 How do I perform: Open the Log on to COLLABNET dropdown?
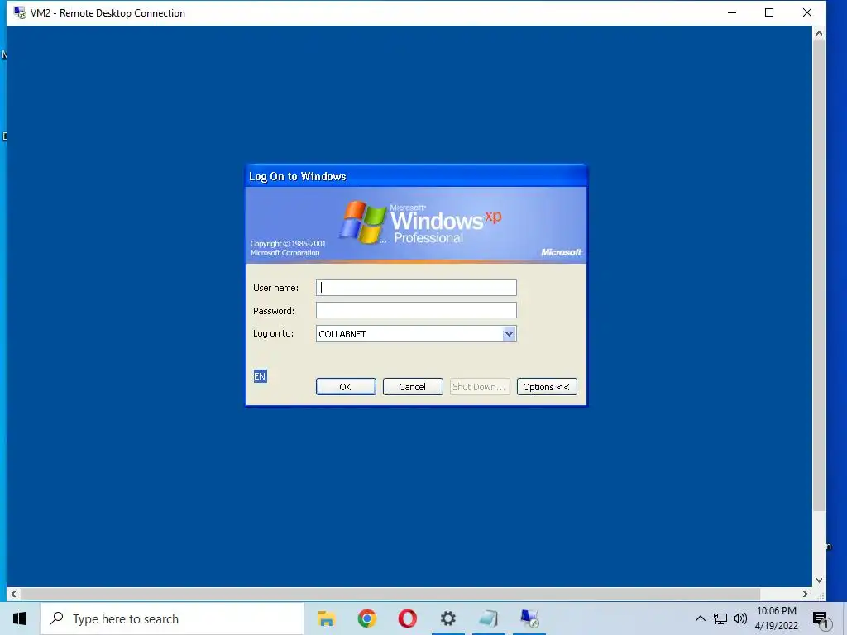(509, 334)
